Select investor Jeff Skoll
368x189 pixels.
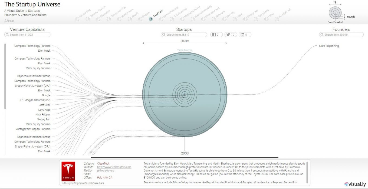point(45,105)
